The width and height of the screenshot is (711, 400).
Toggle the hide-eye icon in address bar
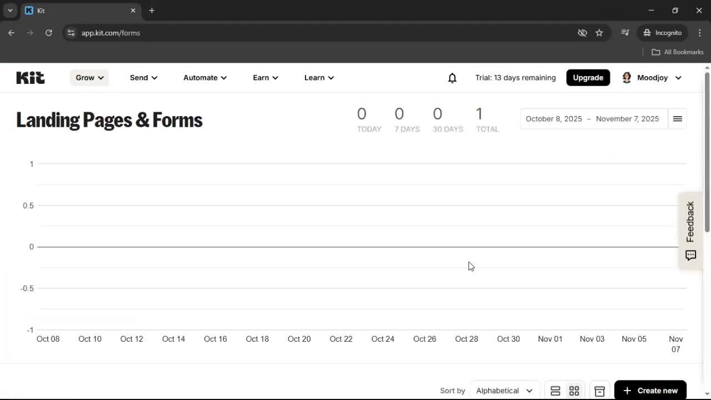point(582,33)
